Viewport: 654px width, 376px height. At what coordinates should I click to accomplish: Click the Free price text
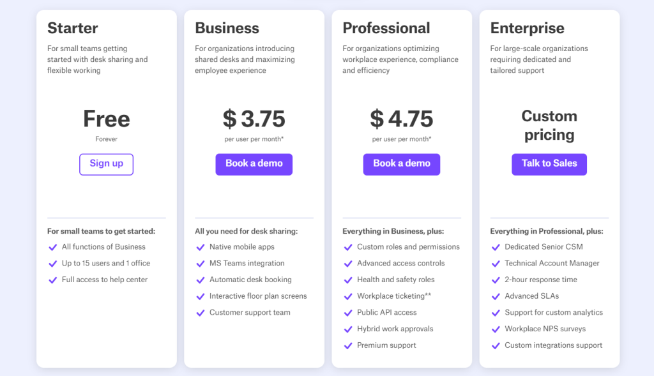(x=106, y=119)
